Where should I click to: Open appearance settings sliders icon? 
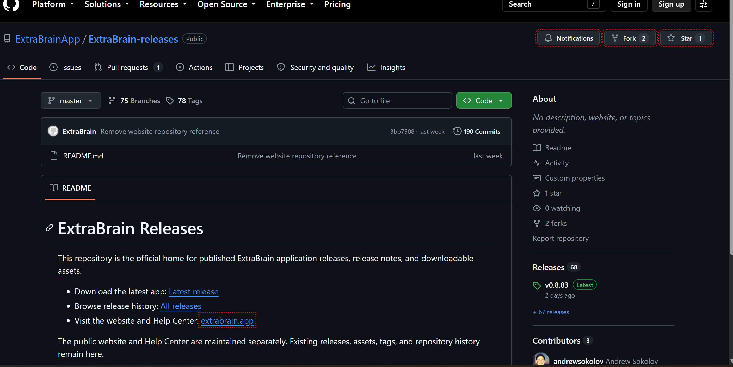[703, 4]
